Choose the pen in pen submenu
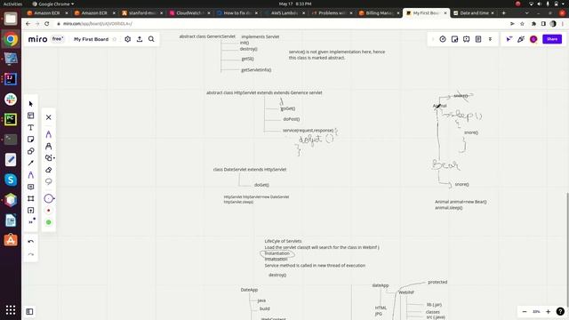The width and height of the screenshot is (569, 320). [x=49, y=134]
